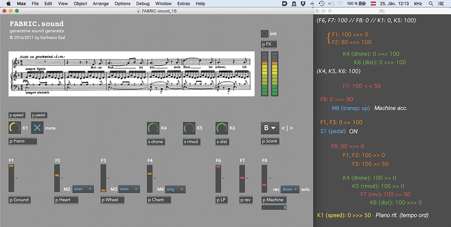Click the previous score arrow
This screenshot has width=451, height=227.
283,128
